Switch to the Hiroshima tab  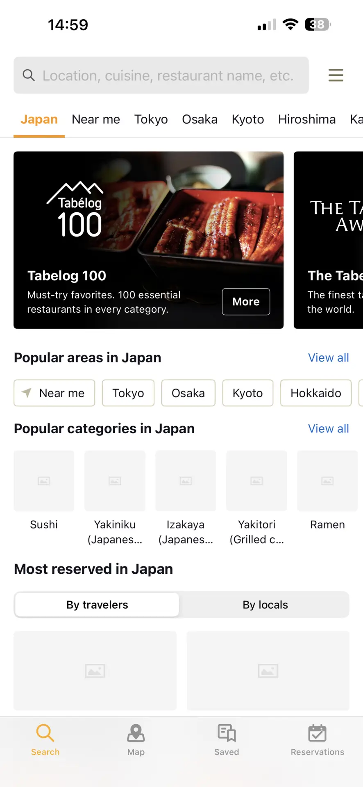click(x=306, y=119)
